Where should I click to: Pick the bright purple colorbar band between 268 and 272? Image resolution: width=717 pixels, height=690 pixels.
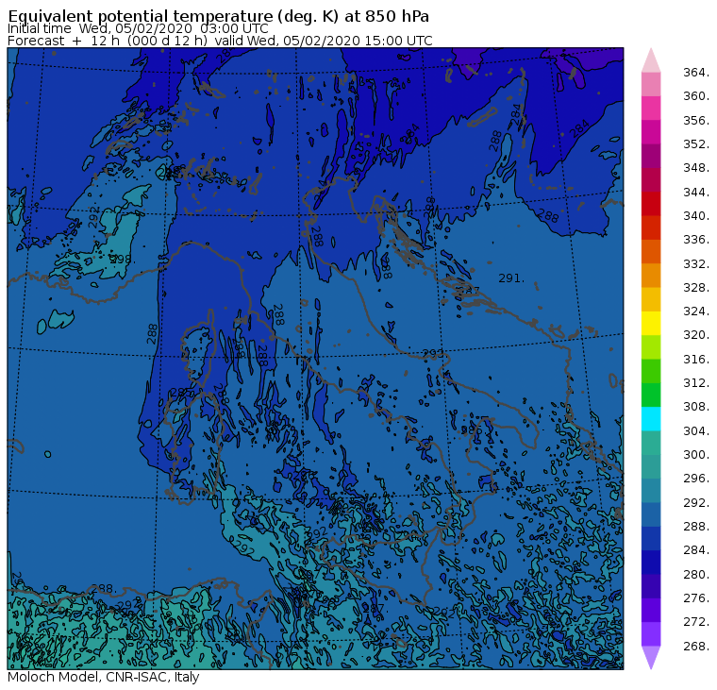click(x=651, y=634)
